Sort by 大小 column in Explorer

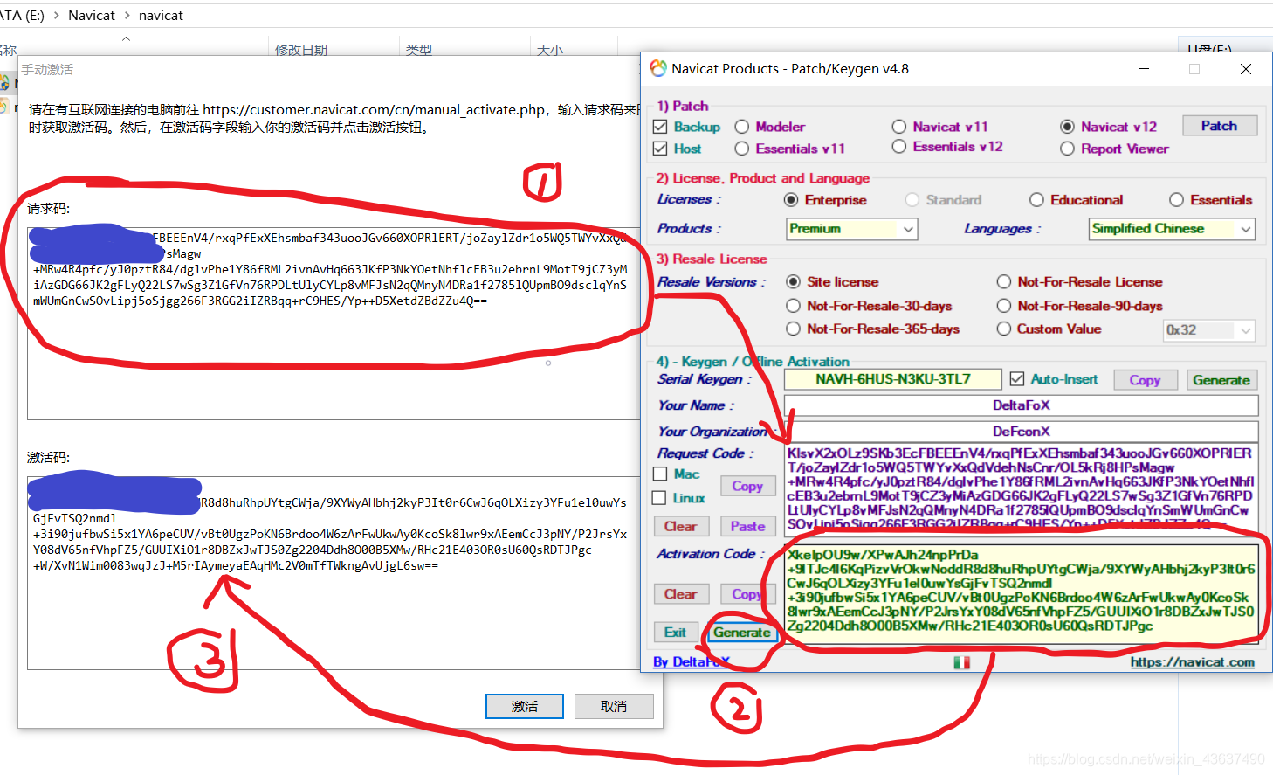tap(550, 50)
